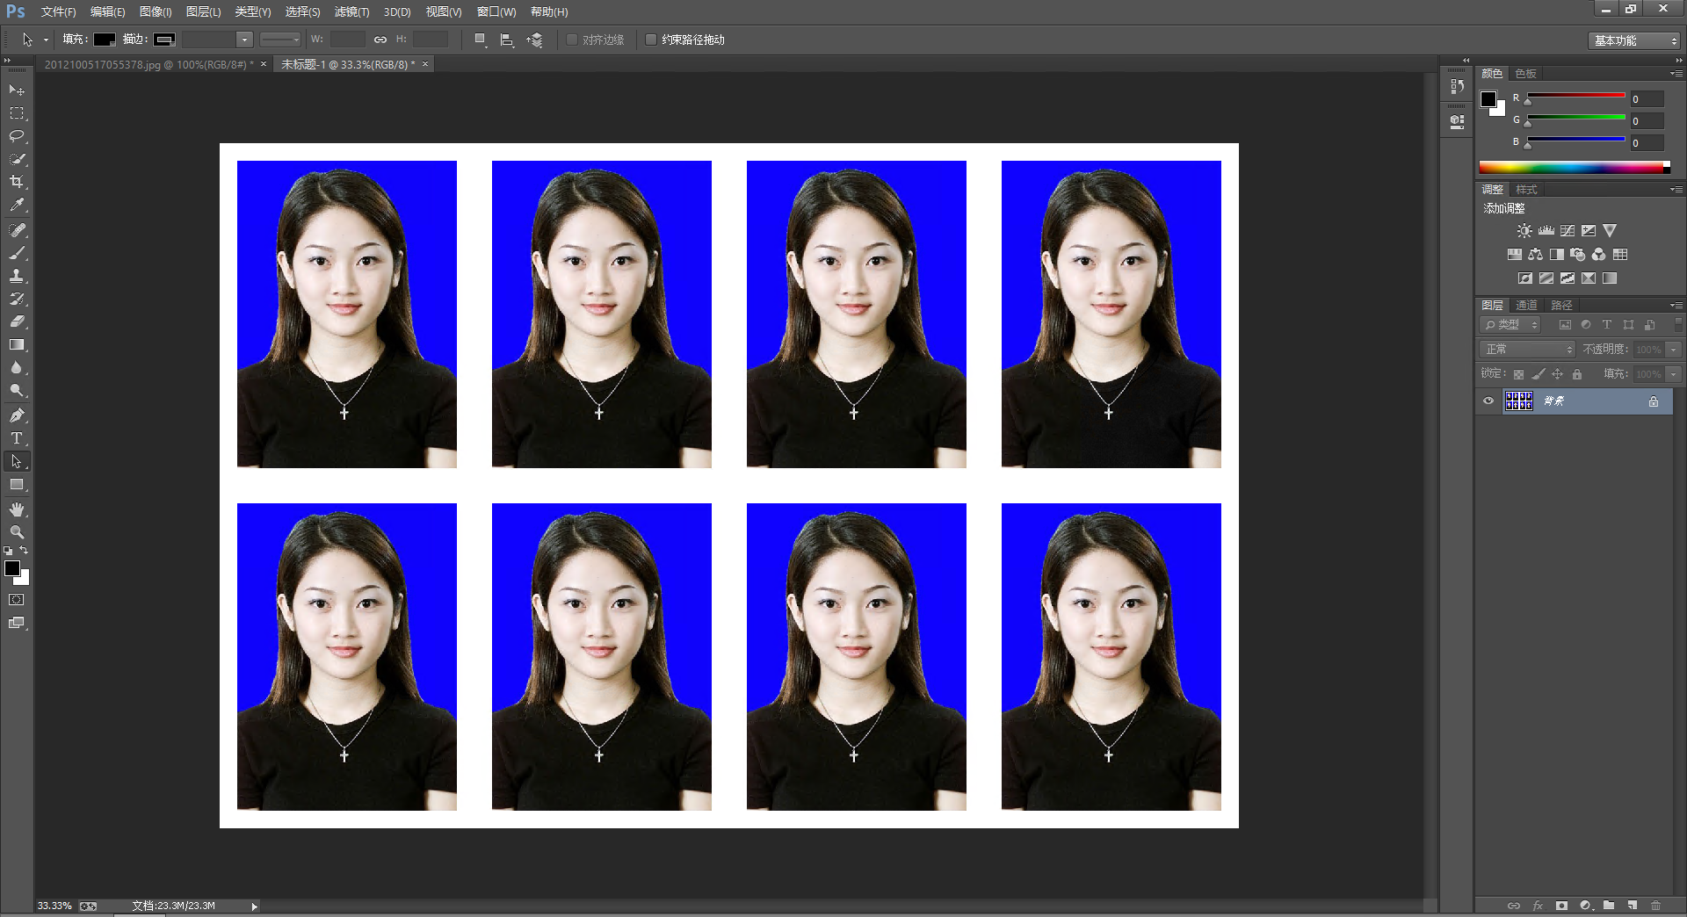Screen dimensions: 1687x917
Task: Open the stroke line style dropdown
Action: pyautogui.click(x=280, y=40)
